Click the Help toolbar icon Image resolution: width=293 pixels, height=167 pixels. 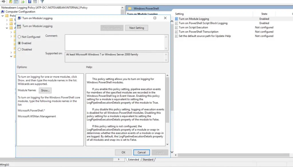pos(30,2)
